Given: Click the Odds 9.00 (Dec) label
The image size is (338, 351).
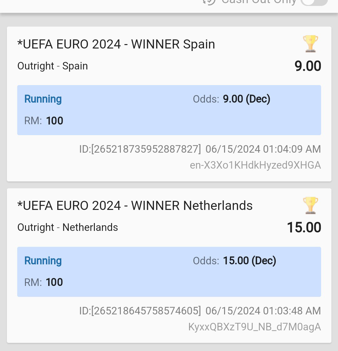Looking at the screenshot, I should coord(231,99).
